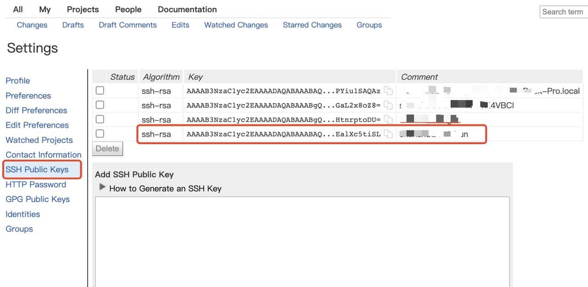Copy the first ssh-rsa key to clipboard
This screenshot has width=588, height=287.
tap(388, 91)
